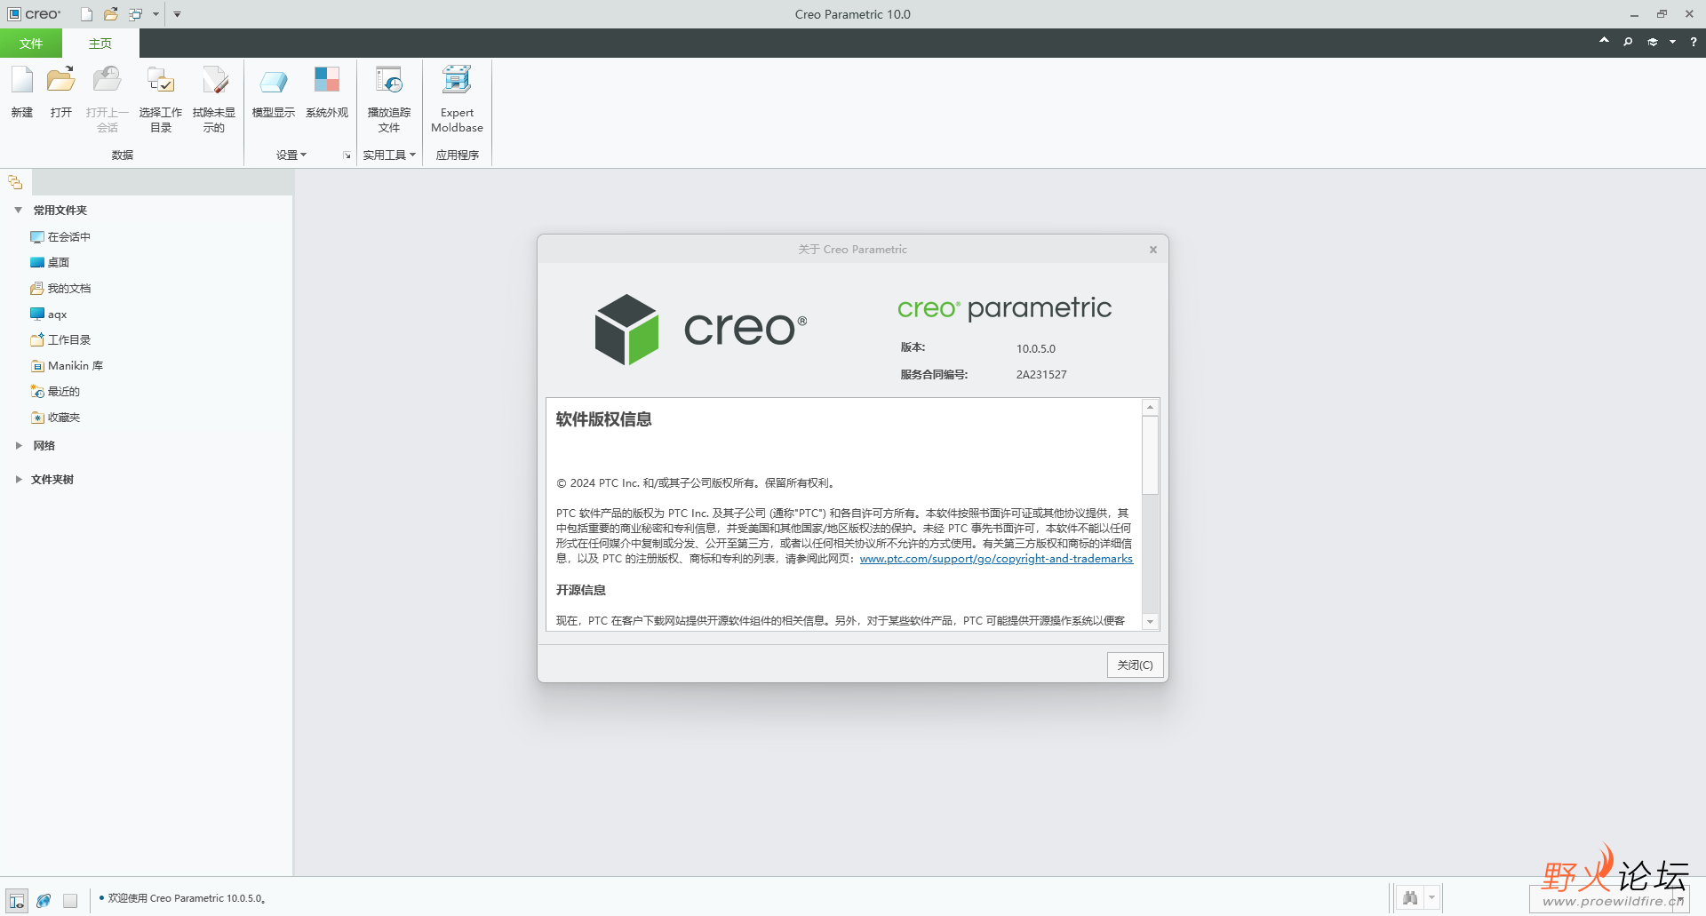Screen dimensions: 1706x916
Task: Open the Manikin 库 folder
Action: pos(67,366)
